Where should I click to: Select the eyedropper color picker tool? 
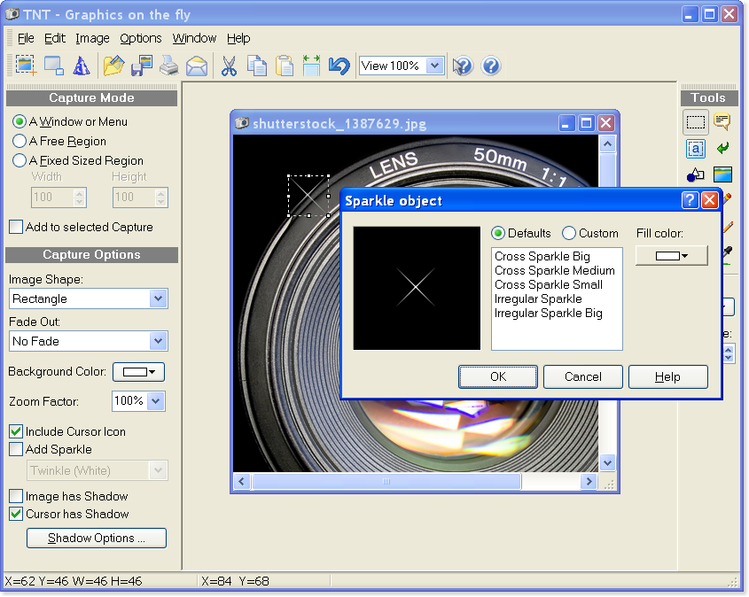click(x=728, y=253)
